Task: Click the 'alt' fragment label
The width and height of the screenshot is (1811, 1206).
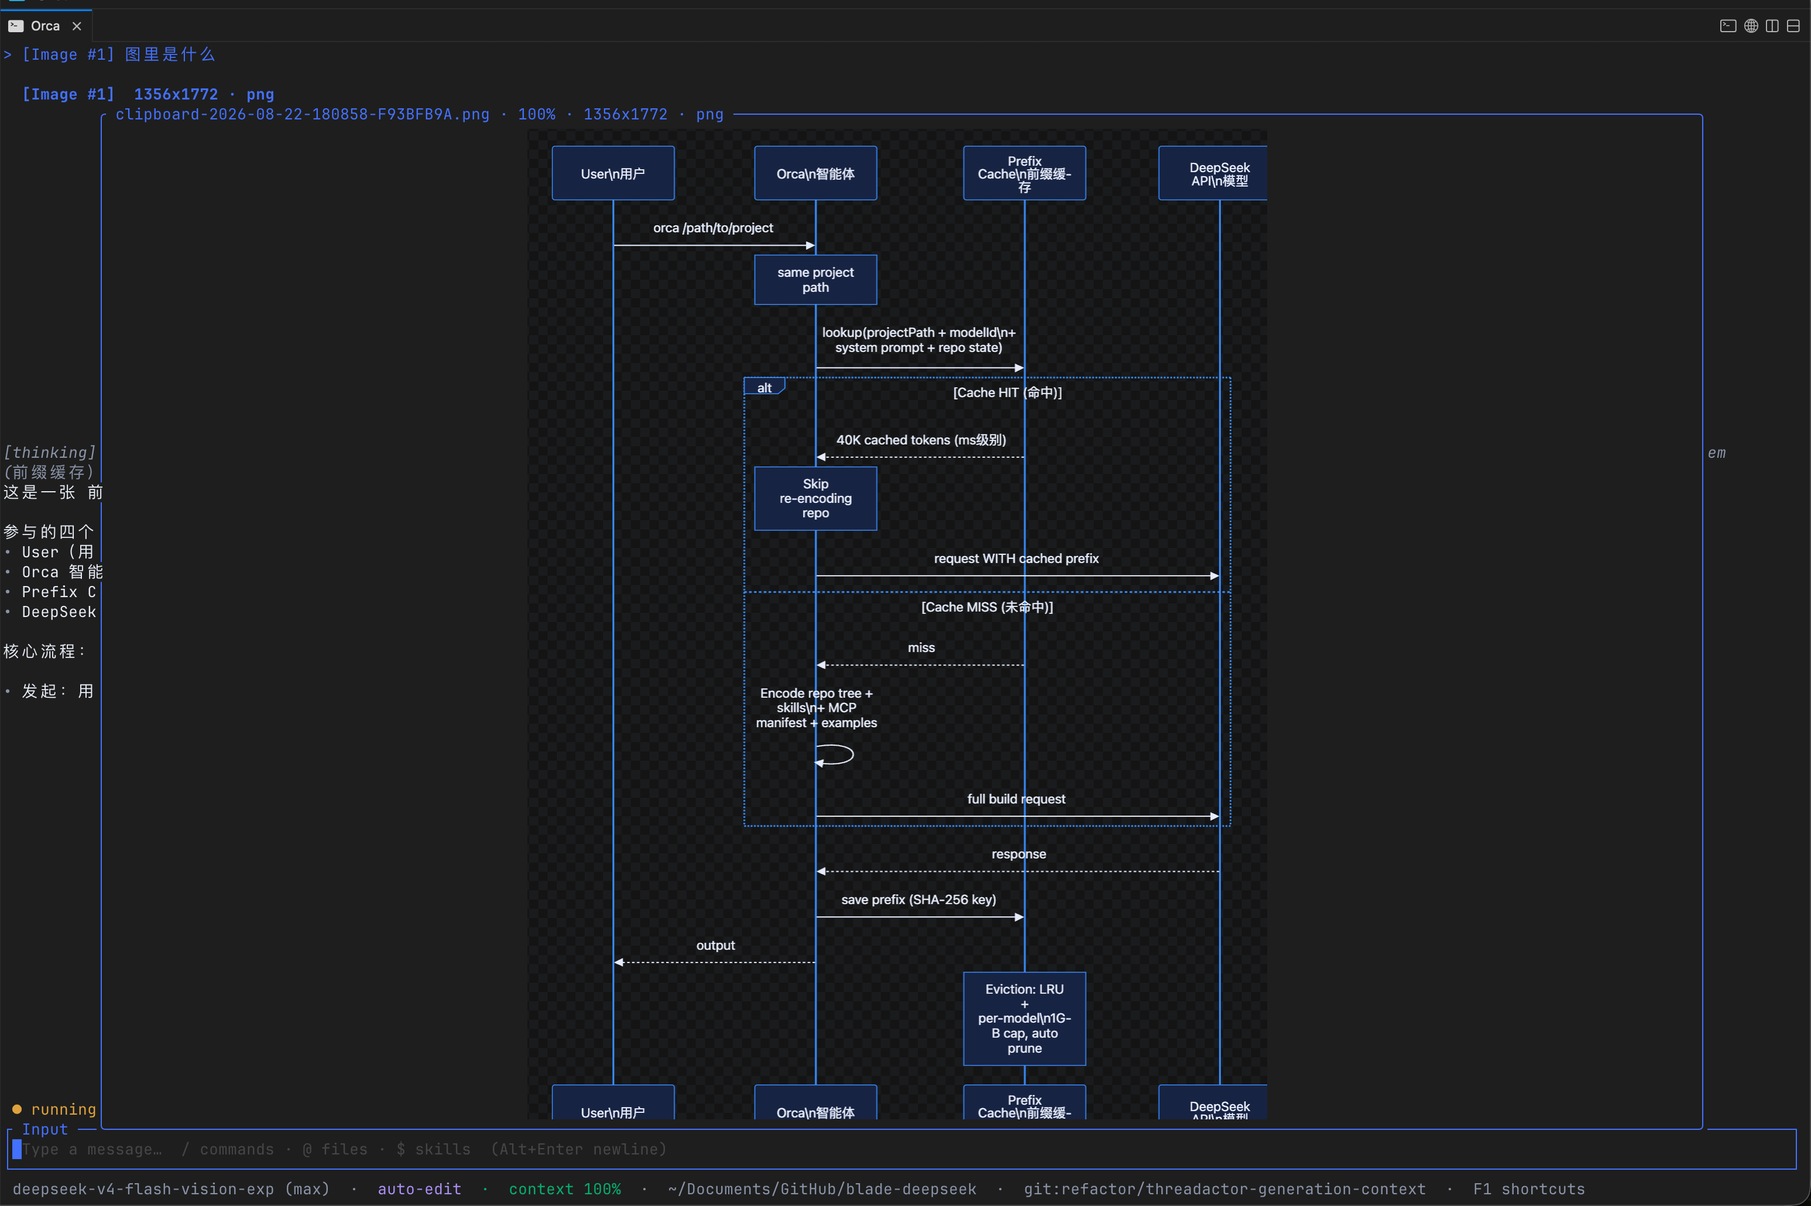Action: pos(764,387)
